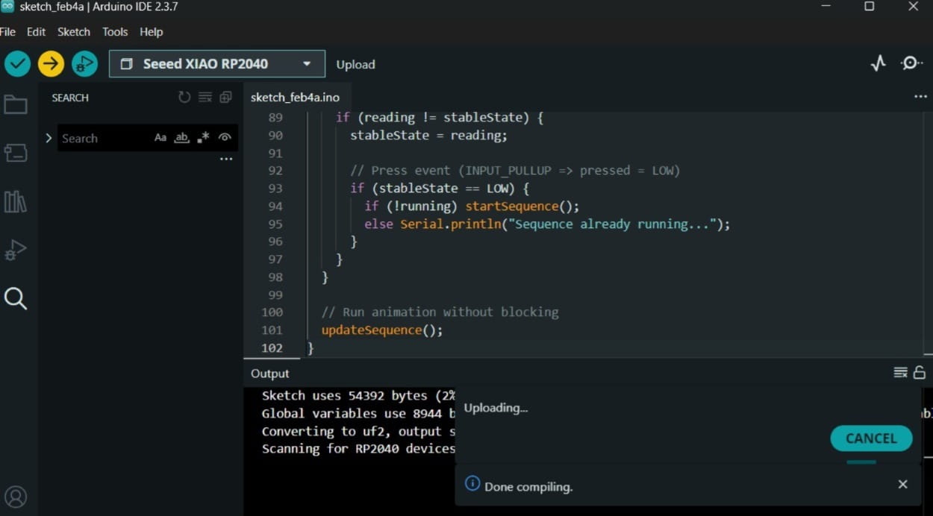
Task: Cancel the upload in progress
Action: click(x=871, y=438)
